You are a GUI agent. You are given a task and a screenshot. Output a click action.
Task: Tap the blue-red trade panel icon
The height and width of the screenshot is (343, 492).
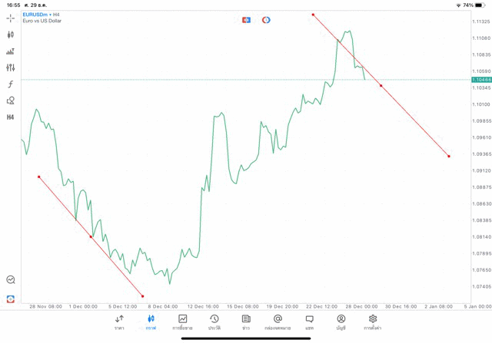(x=246, y=20)
